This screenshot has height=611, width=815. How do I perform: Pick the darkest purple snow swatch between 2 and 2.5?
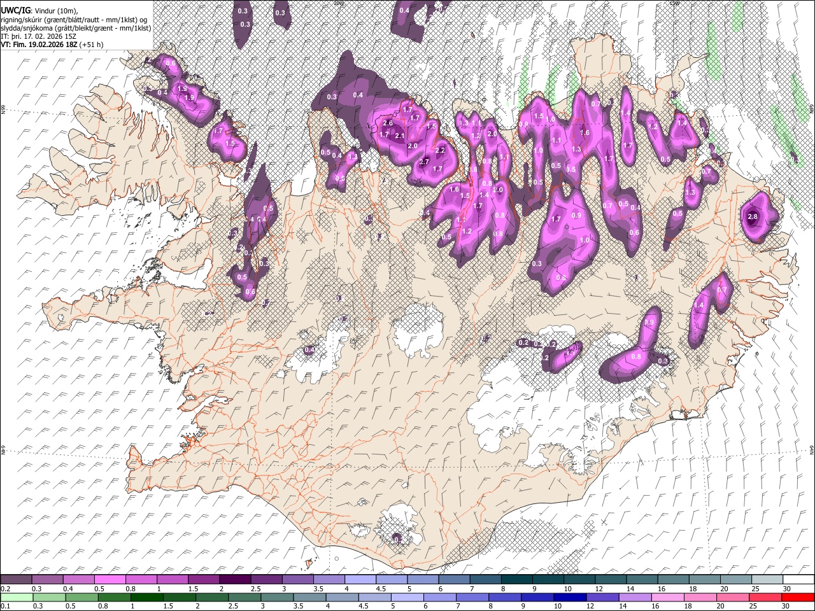pos(235,580)
